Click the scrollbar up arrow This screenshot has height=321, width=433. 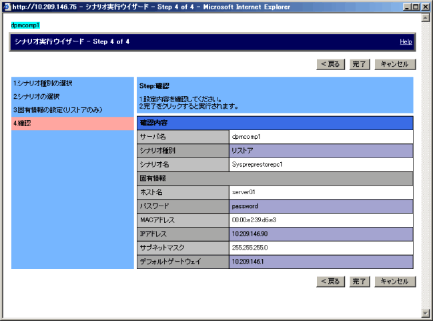click(x=426, y=18)
